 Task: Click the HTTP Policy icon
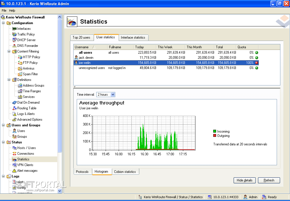[20, 57]
